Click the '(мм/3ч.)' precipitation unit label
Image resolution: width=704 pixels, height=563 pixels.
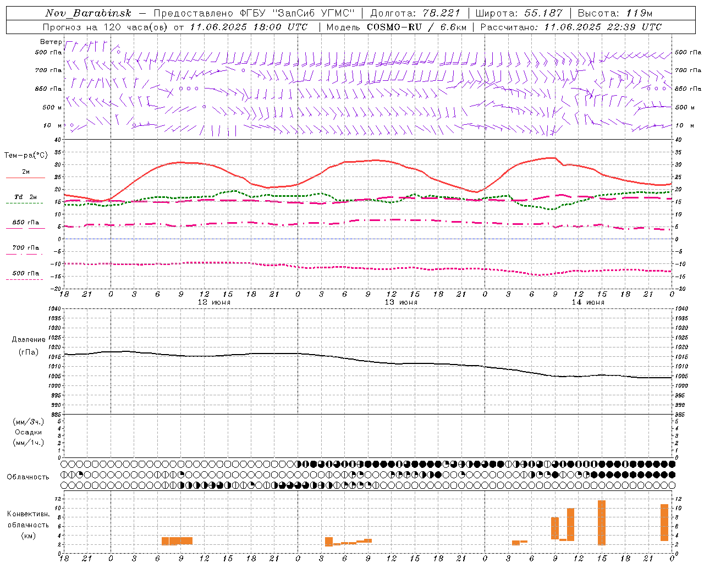(x=29, y=422)
